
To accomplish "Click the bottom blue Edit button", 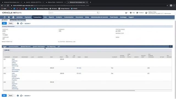I will pos(4,95).
